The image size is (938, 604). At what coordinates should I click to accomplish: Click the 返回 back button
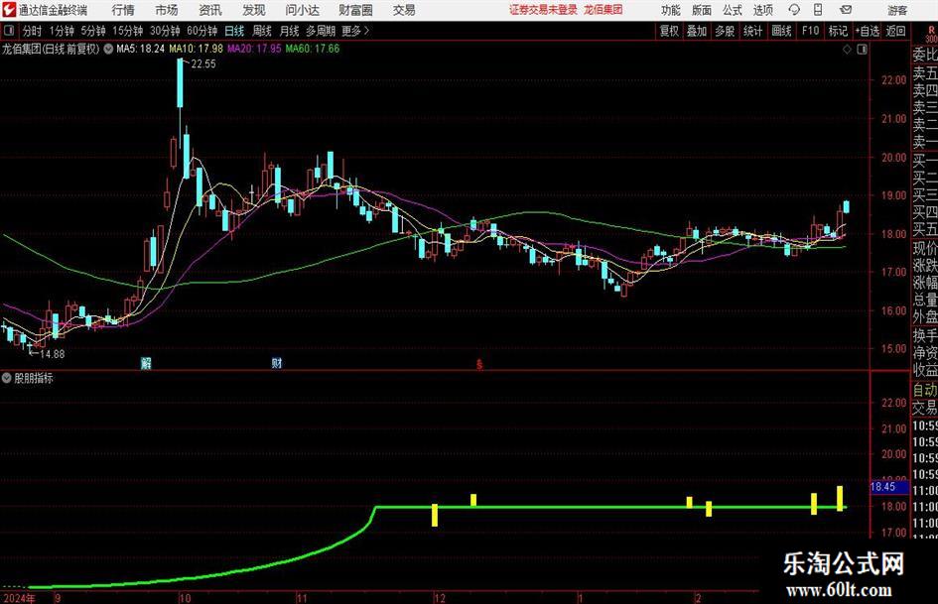[x=896, y=31]
